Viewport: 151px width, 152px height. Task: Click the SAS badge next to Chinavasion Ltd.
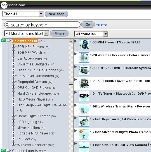3,40
